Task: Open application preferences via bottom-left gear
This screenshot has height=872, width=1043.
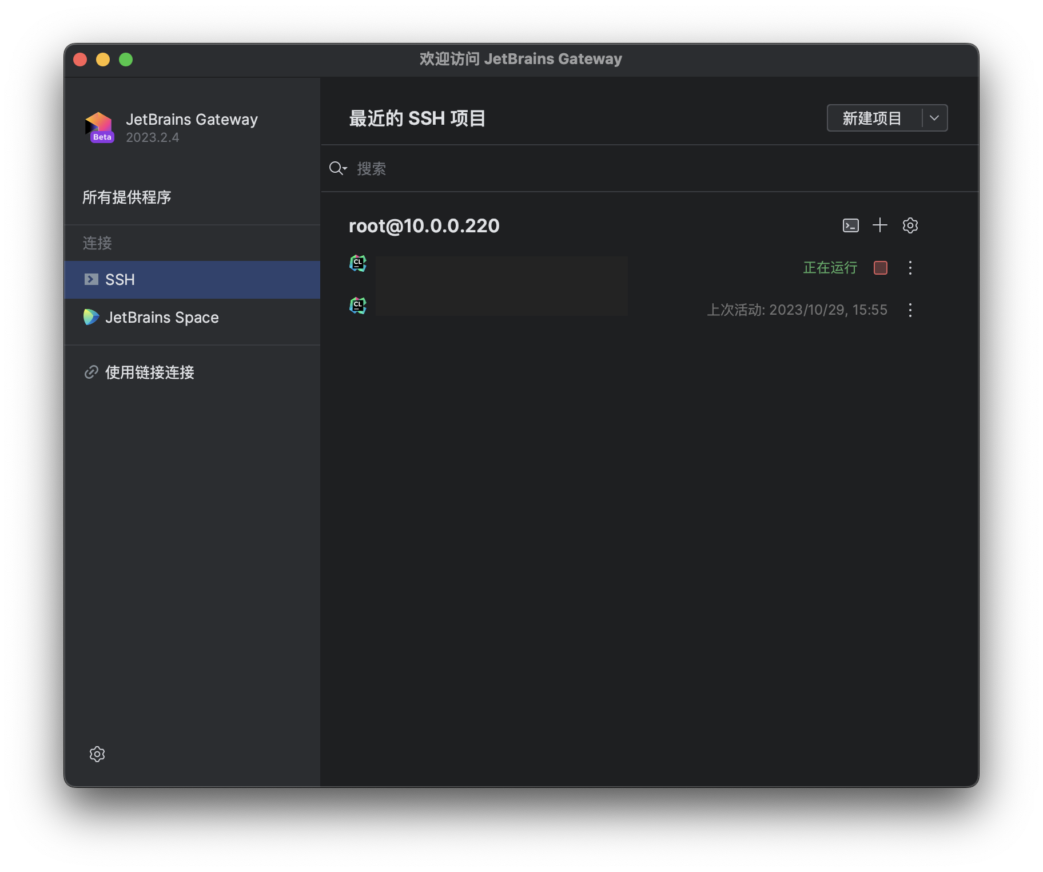Action: (x=97, y=754)
